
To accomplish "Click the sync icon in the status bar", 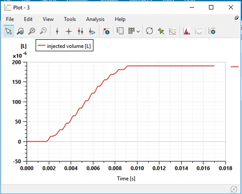I will pyautogui.click(x=233, y=189).
